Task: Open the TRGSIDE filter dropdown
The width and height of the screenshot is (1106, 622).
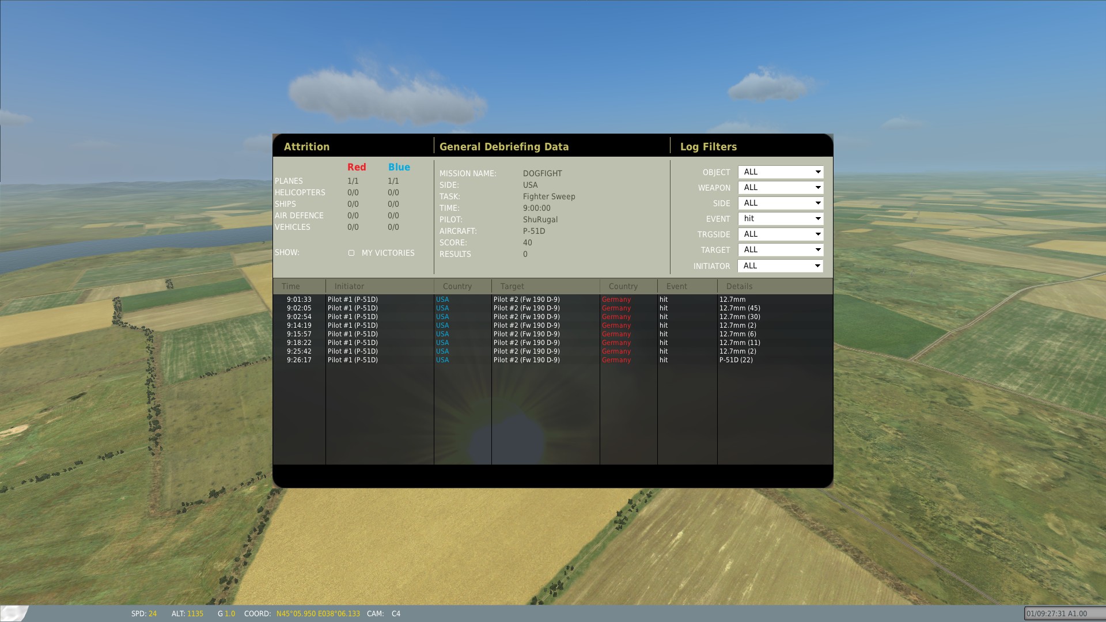Action: coord(781,234)
